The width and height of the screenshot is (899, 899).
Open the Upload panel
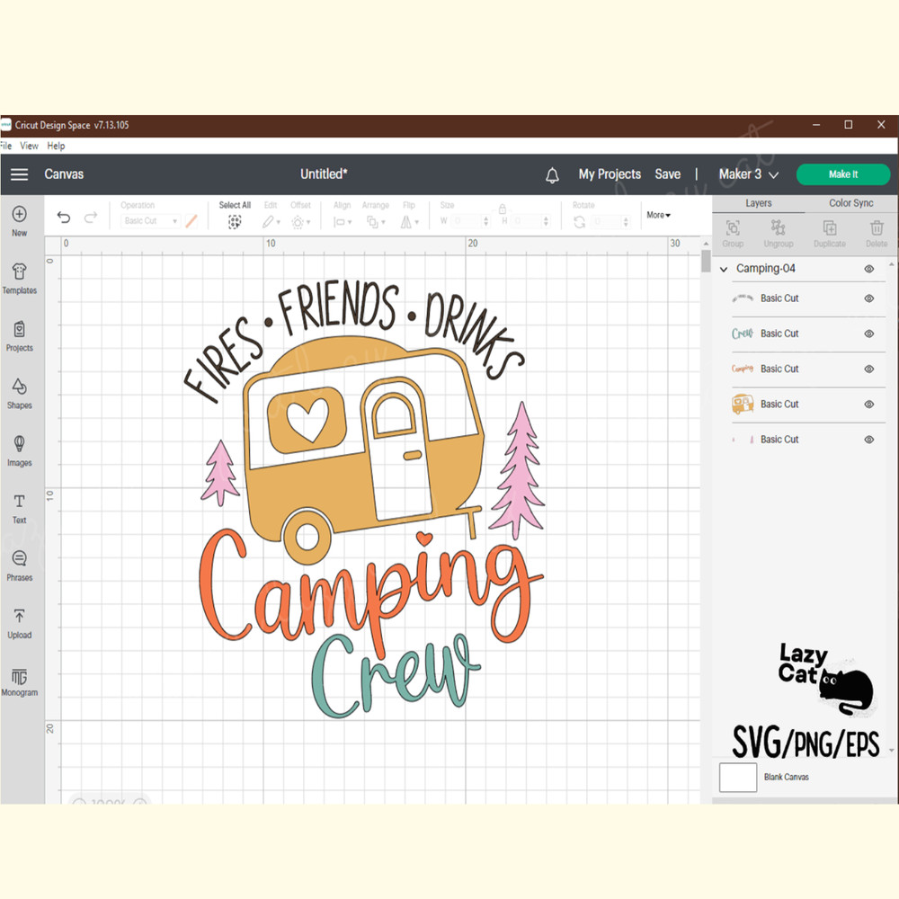19,623
